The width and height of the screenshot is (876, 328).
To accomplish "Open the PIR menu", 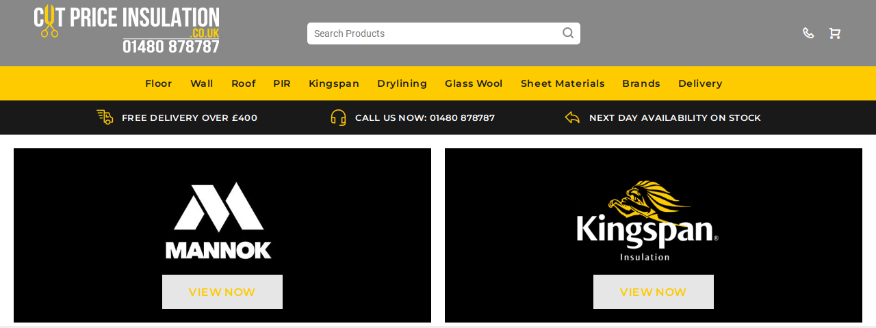I will click(282, 83).
